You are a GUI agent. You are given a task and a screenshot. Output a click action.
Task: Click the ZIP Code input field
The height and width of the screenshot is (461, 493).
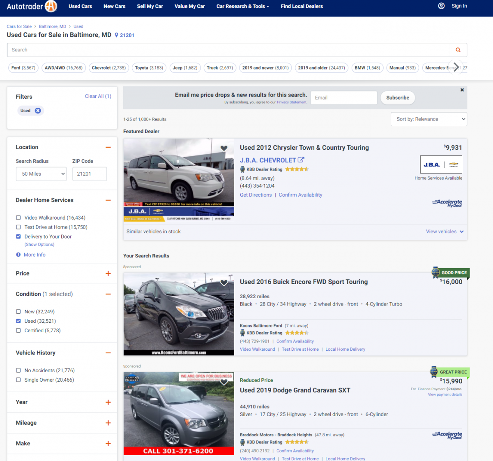90,174
